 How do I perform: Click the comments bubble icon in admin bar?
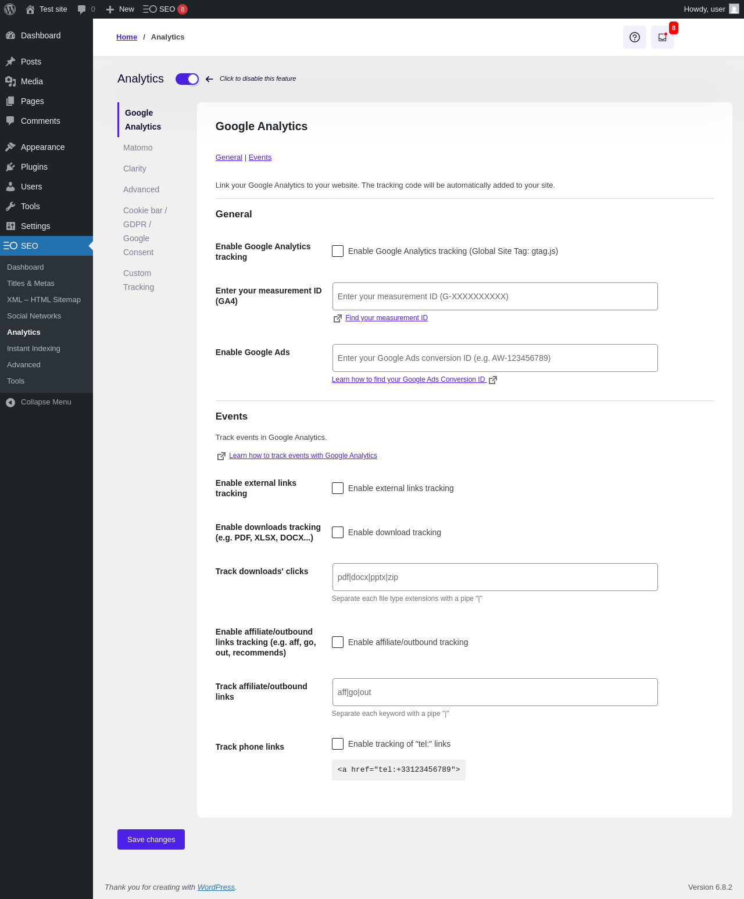click(x=82, y=9)
